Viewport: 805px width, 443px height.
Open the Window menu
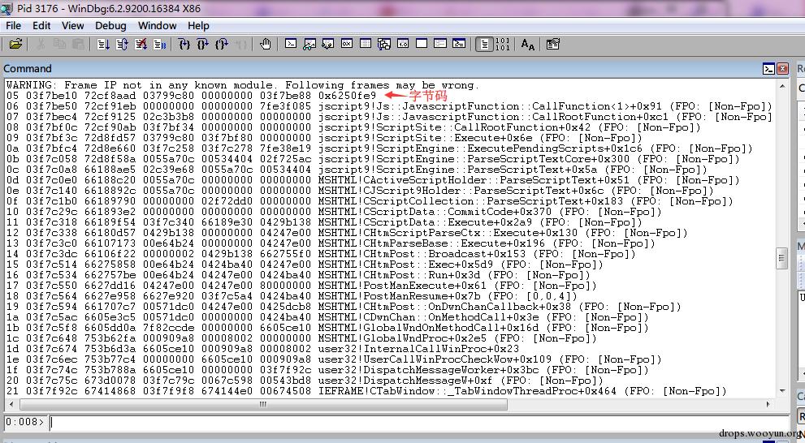coord(157,25)
